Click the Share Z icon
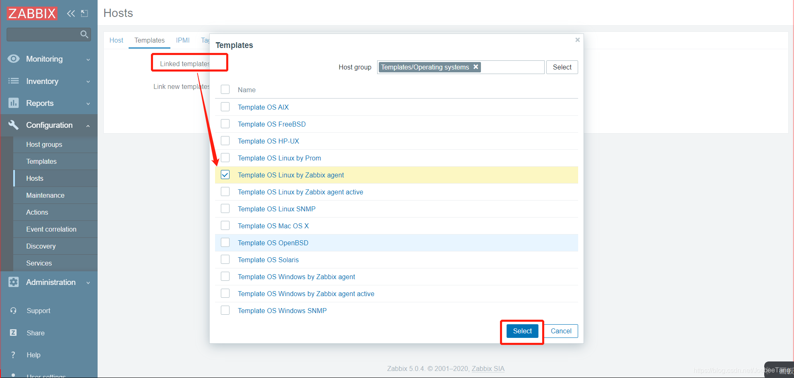The height and width of the screenshot is (378, 794). (x=13, y=333)
